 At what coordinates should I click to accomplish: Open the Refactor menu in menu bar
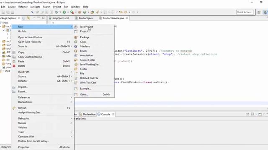[x=23, y=7]
